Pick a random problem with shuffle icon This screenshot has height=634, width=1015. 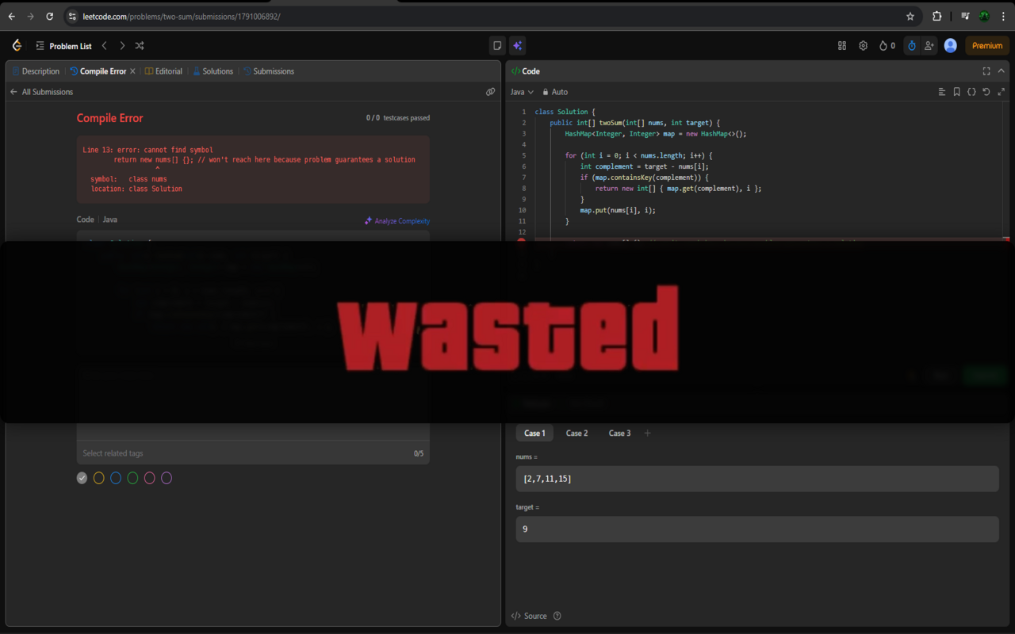(x=140, y=46)
